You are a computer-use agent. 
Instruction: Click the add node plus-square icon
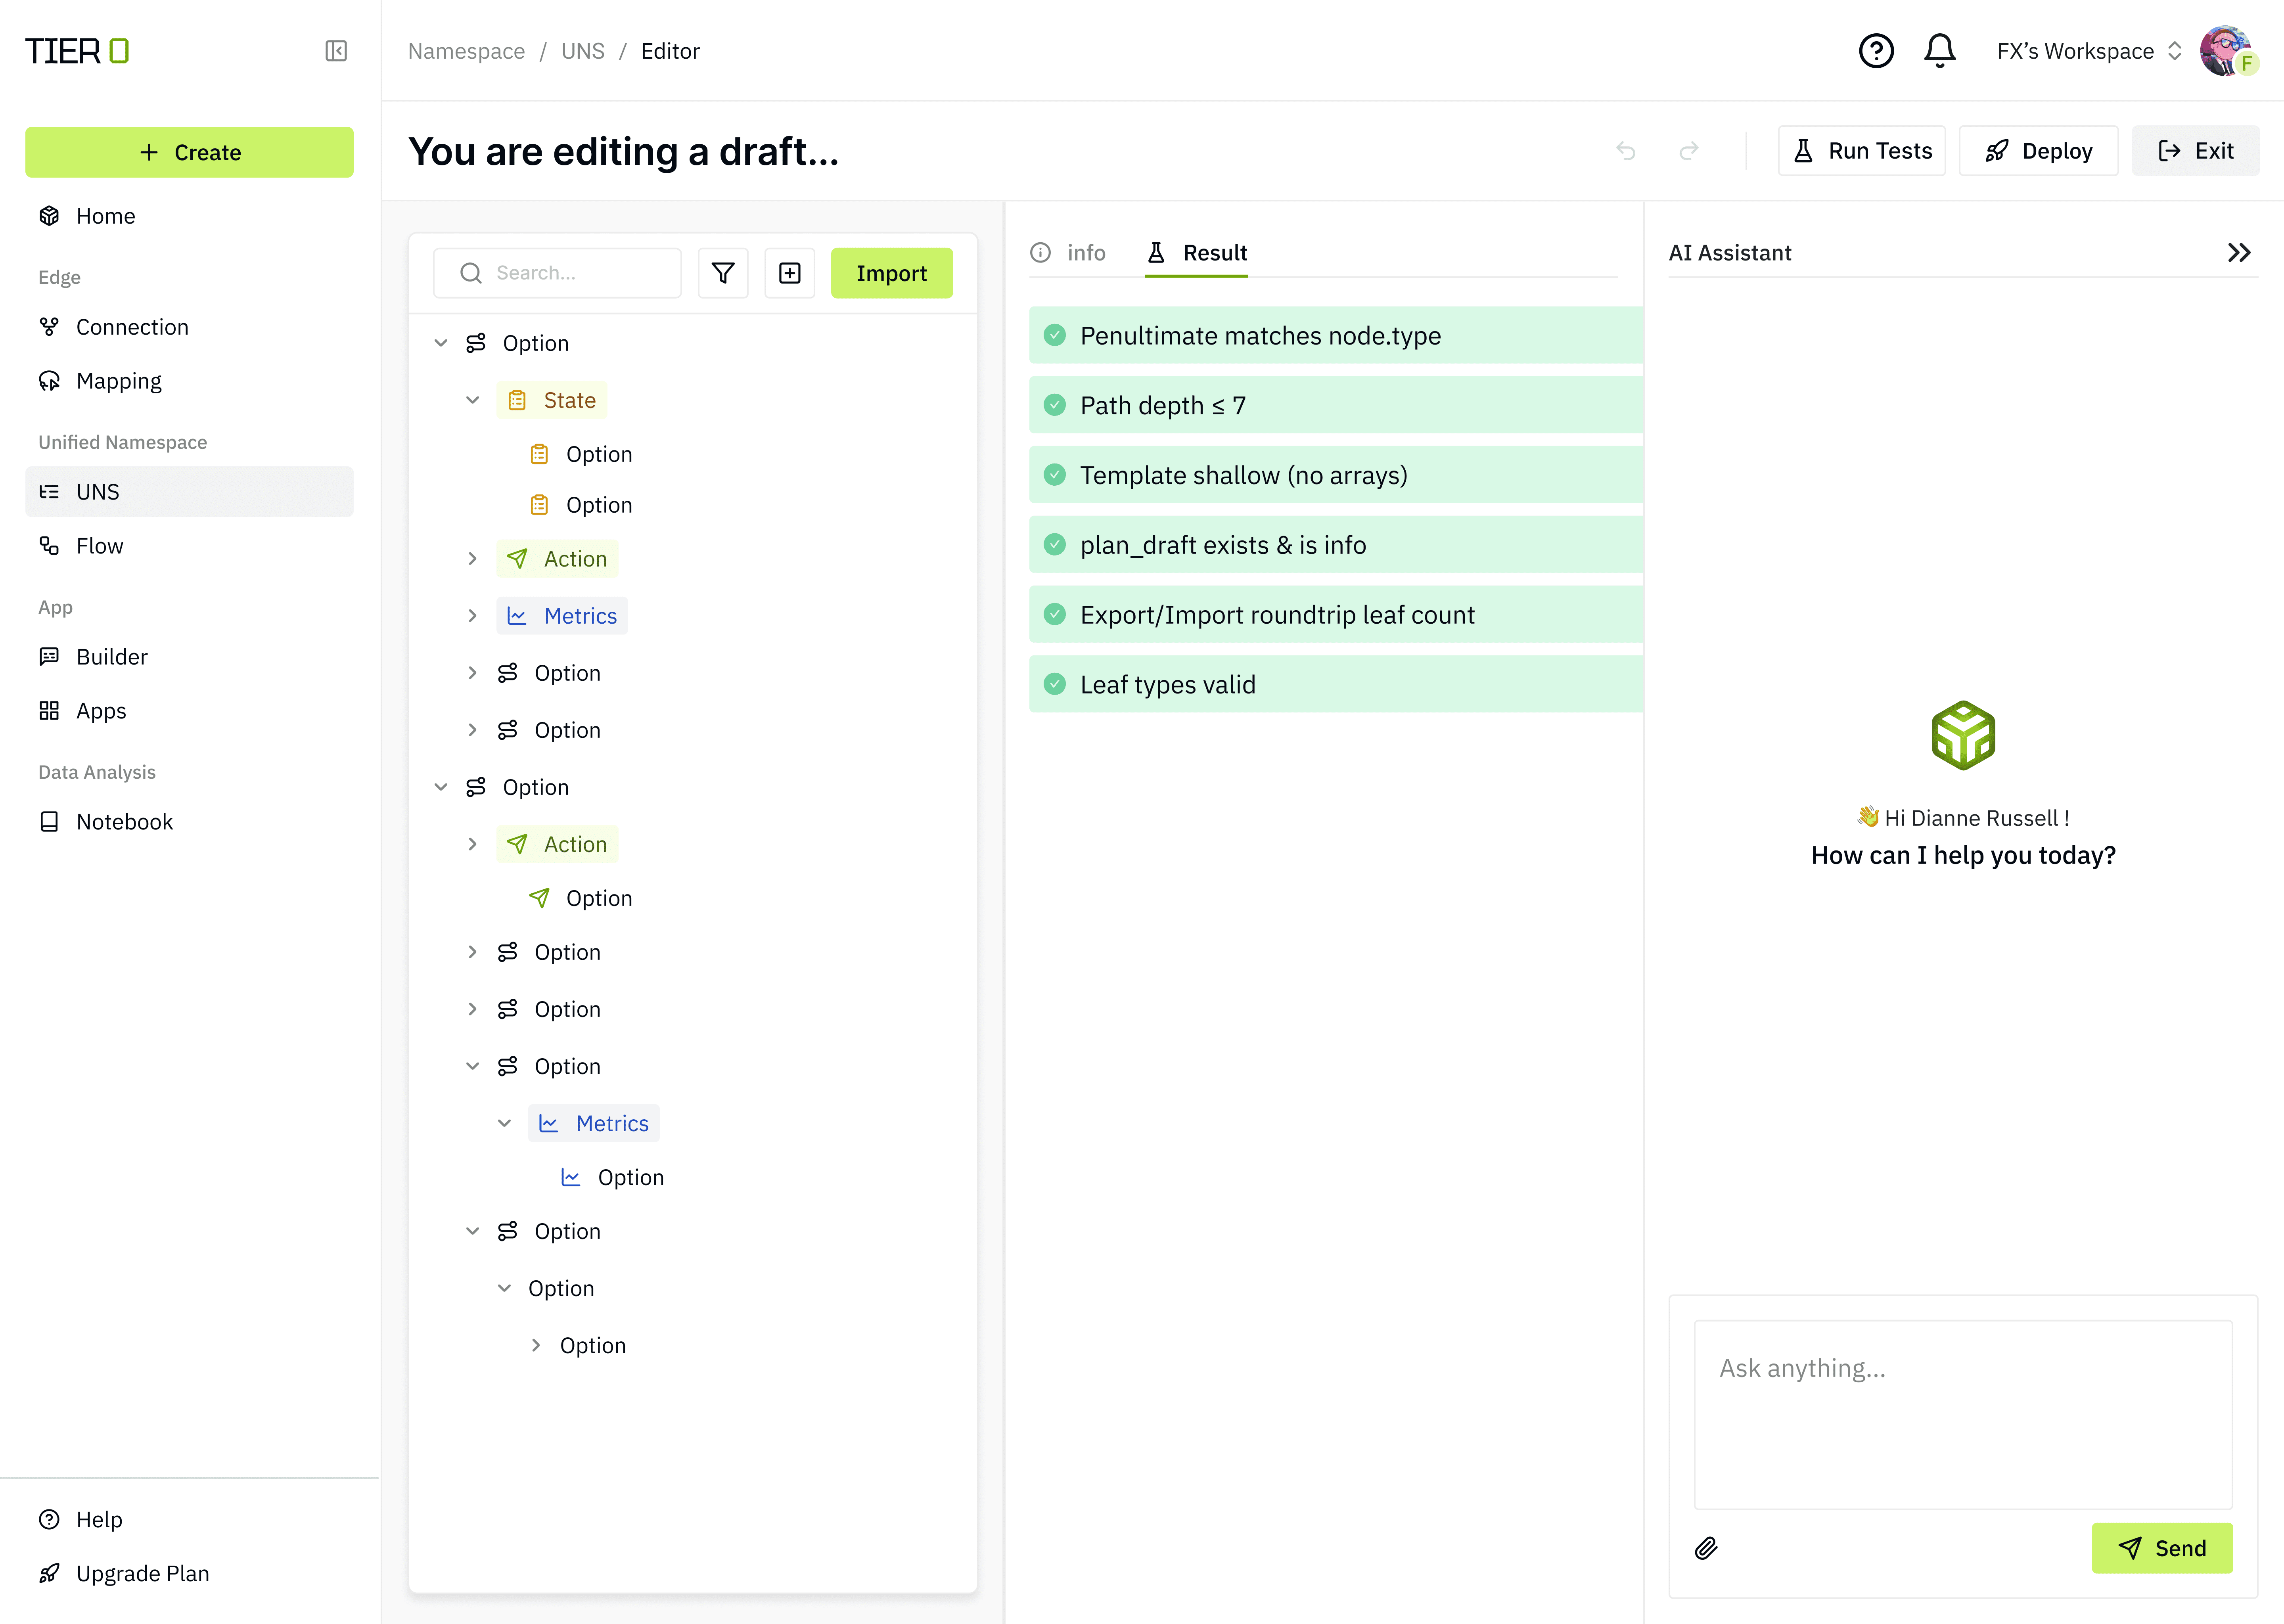789,273
